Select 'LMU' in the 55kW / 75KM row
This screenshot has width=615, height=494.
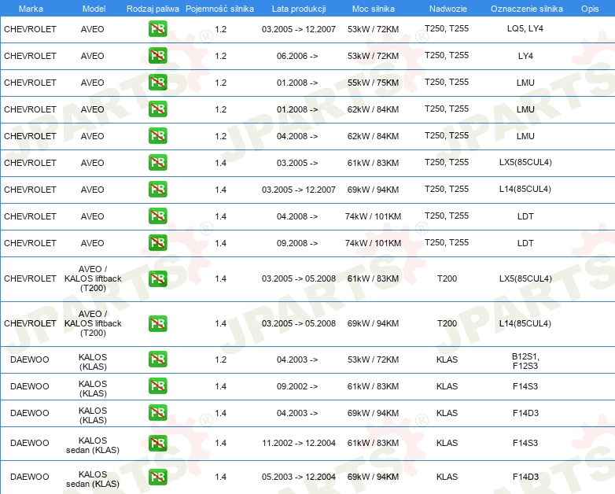click(525, 83)
